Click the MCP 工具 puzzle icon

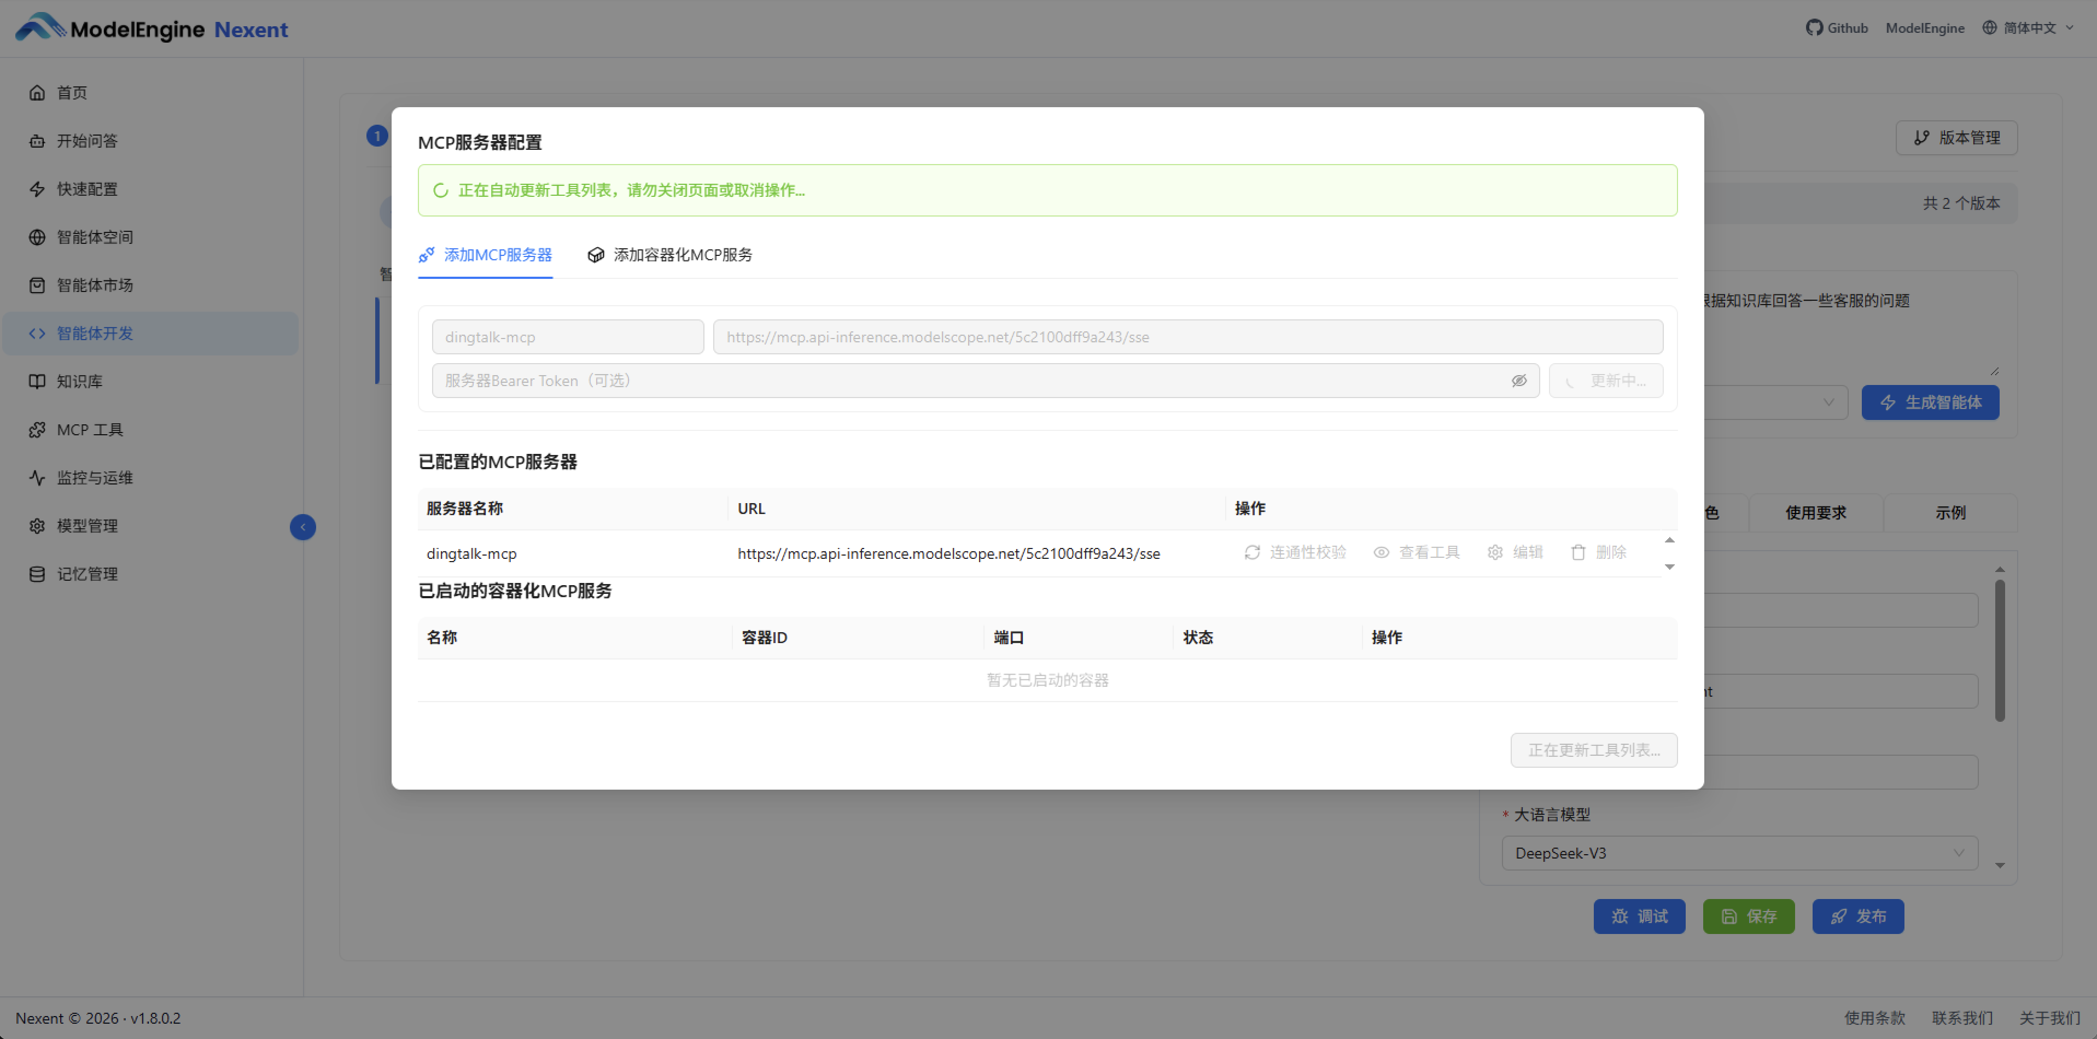coord(37,430)
